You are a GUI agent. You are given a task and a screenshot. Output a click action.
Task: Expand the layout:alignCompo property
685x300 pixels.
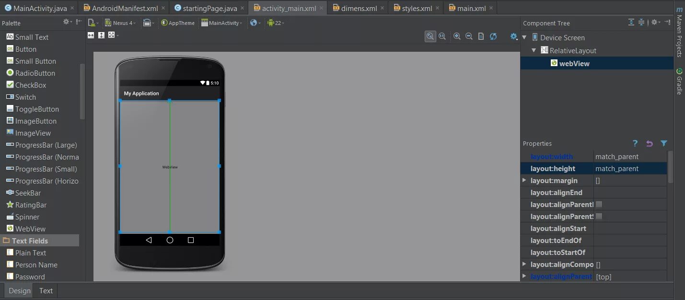click(524, 265)
